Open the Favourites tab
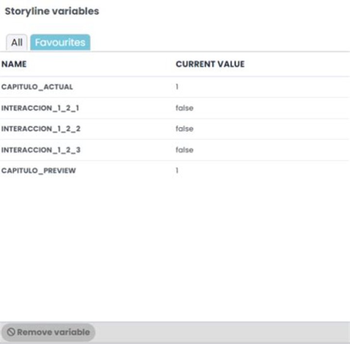The image size is (350, 344). click(60, 42)
